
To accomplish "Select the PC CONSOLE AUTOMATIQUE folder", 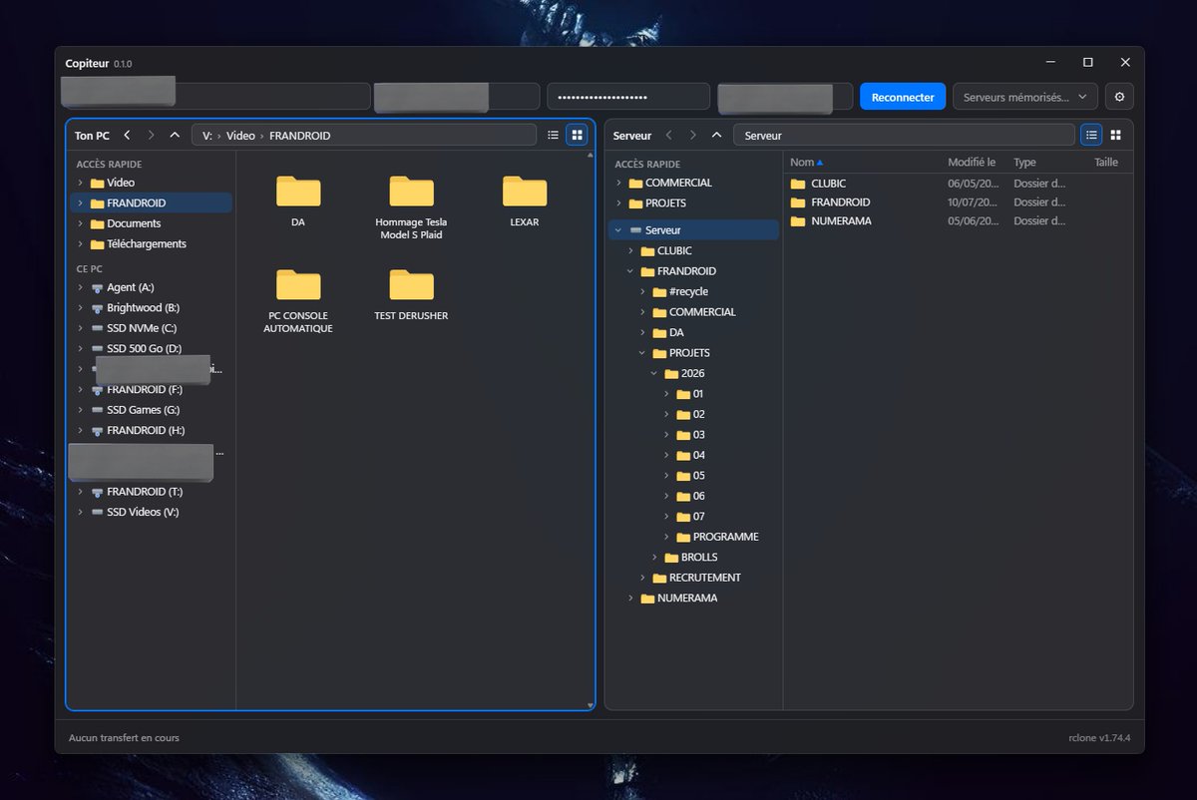I will pyautogui.click(x=298, y=300).
